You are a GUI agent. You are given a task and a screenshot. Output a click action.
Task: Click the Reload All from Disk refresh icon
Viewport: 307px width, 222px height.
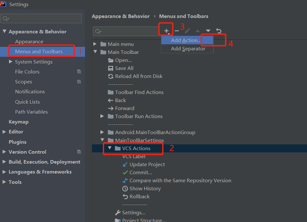tap(110, 76)
